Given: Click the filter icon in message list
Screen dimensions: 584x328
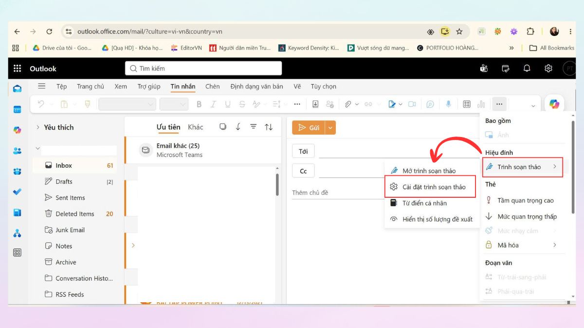Looking at the screenshot, I should tap(253, 127).
